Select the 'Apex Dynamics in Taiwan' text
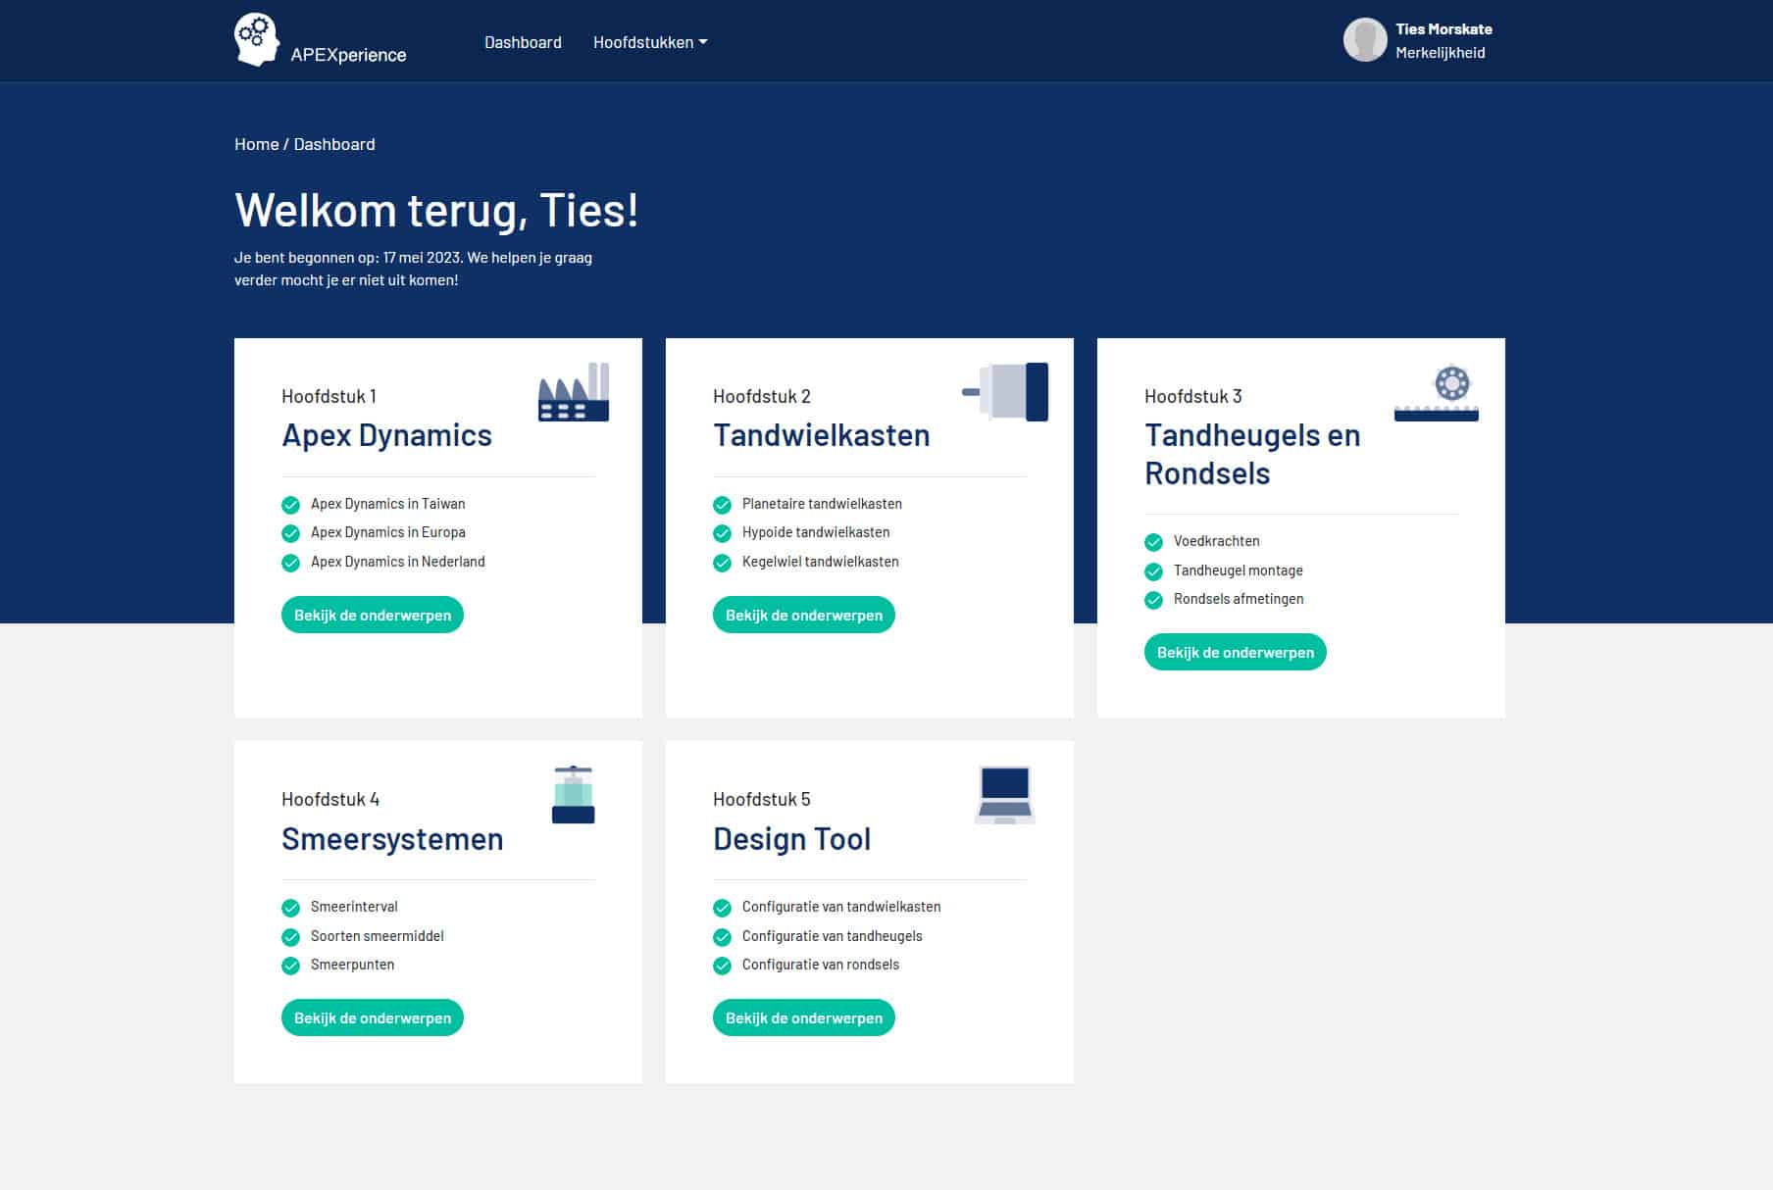The image size is (1773, 1190). [388, 504]
